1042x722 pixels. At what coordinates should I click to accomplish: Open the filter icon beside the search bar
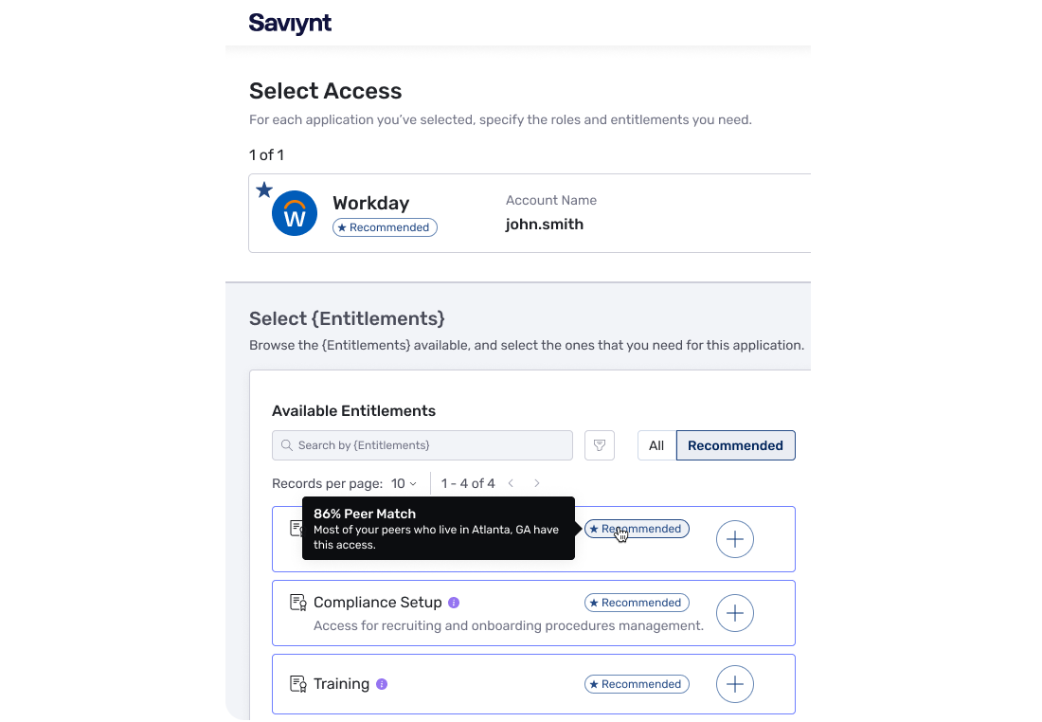click(x=599, y=445)
